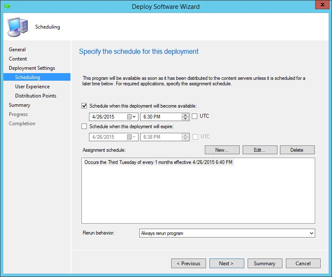Switch to User Experience step
The height and width of the screenshot is (277, 332).
pos(32,87)
